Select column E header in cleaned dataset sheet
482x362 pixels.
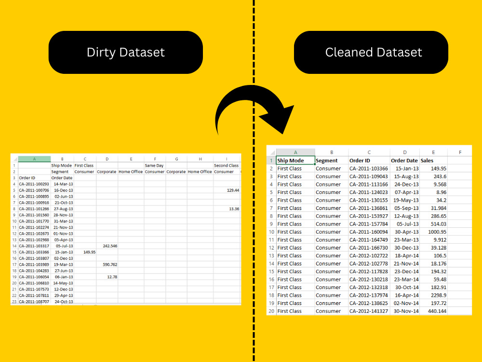pyautogui.click(x=433, y=153)
